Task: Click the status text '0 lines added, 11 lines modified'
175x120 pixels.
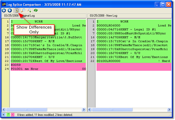Action: click(x=45, y=115)
